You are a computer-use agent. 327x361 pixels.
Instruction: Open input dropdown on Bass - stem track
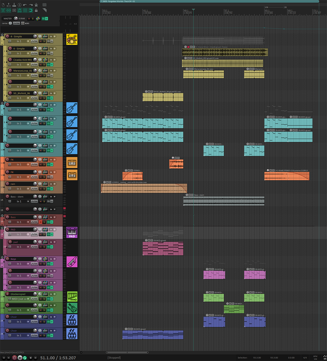click(28, 201)
